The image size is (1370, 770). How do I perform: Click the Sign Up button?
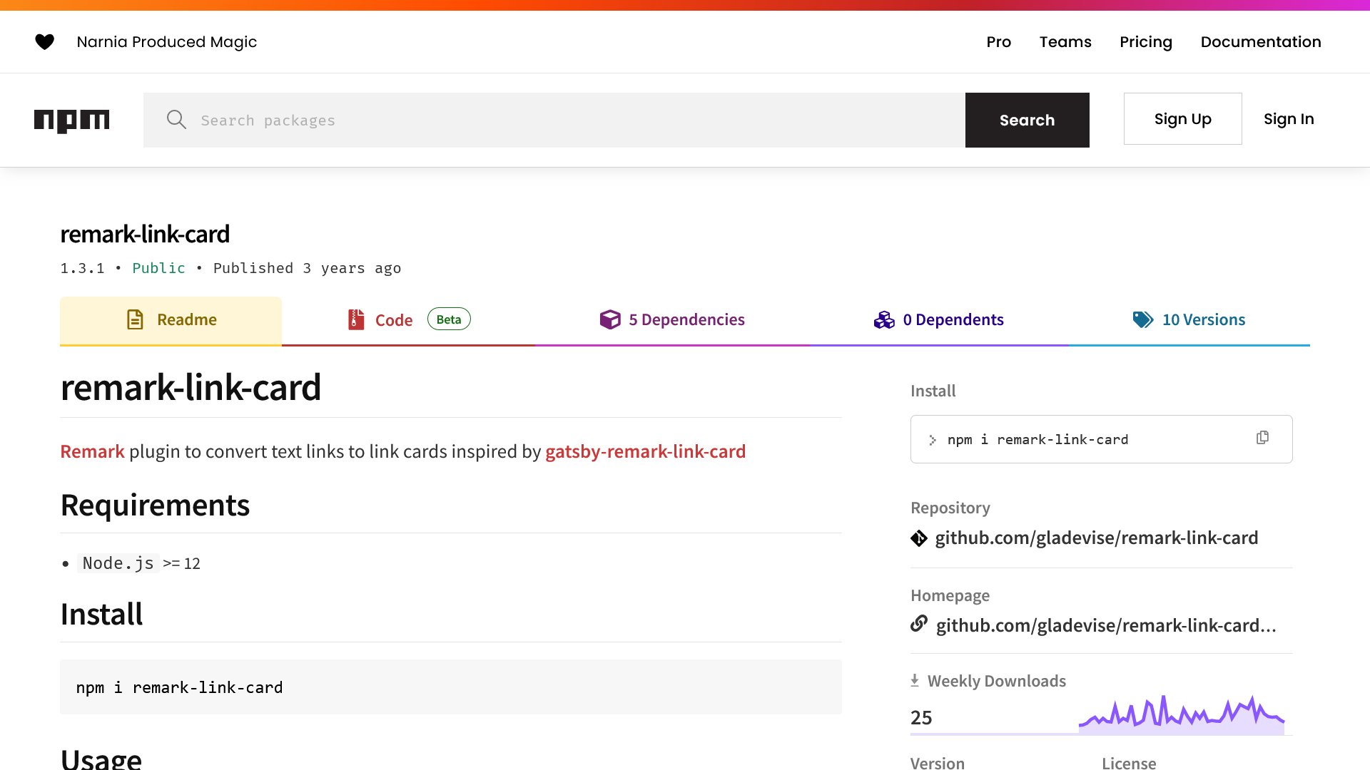(x=1183, y=119)
